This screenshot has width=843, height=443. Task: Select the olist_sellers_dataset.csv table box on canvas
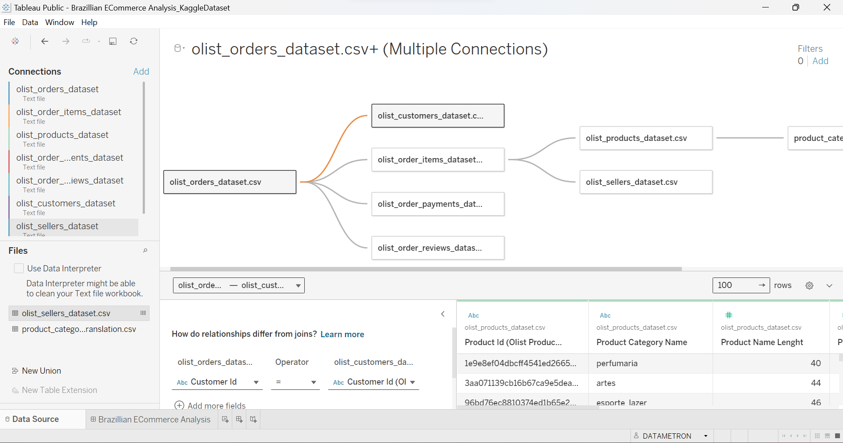[646, 182]
